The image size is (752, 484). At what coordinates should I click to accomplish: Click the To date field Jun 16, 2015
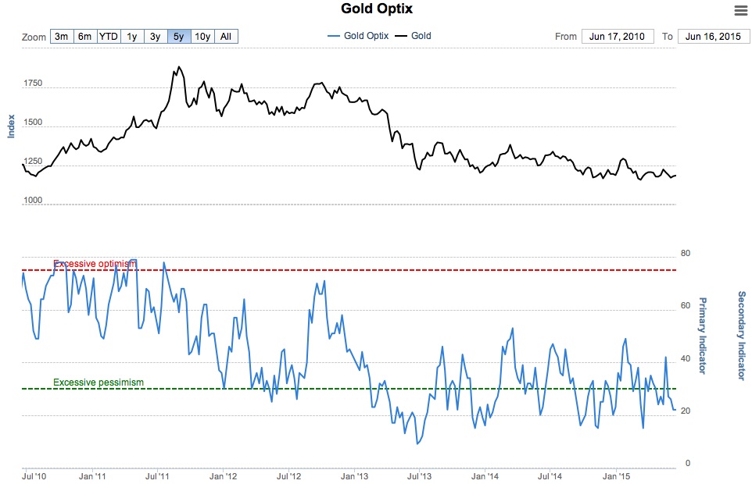click(x=714, y=36)
